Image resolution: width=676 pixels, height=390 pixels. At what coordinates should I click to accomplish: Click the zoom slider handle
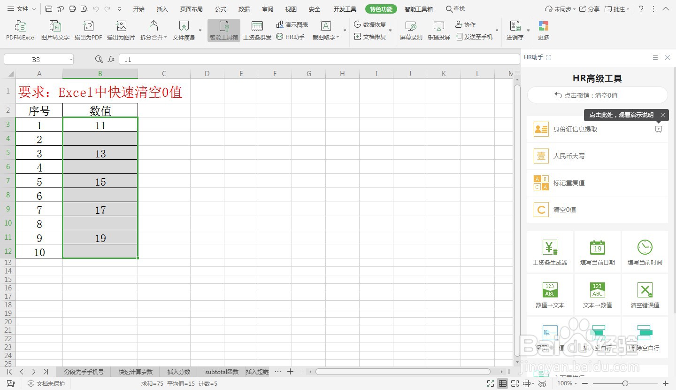pyautogui.click(x=625, y=383)
